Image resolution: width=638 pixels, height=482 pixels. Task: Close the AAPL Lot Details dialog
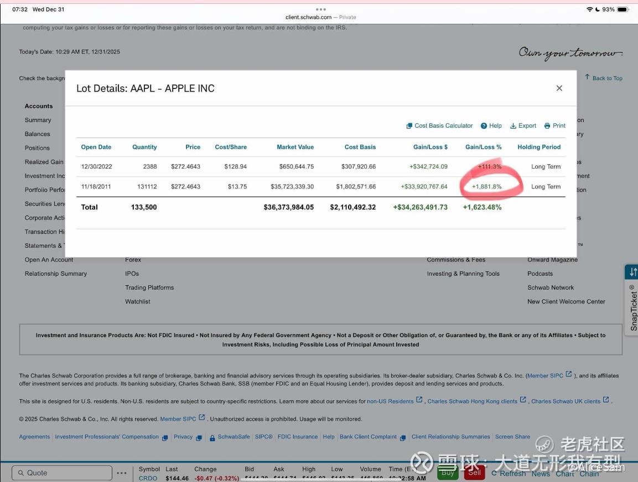coord(559,88)
